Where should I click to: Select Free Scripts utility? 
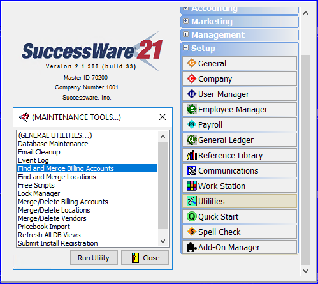(87, 185)
